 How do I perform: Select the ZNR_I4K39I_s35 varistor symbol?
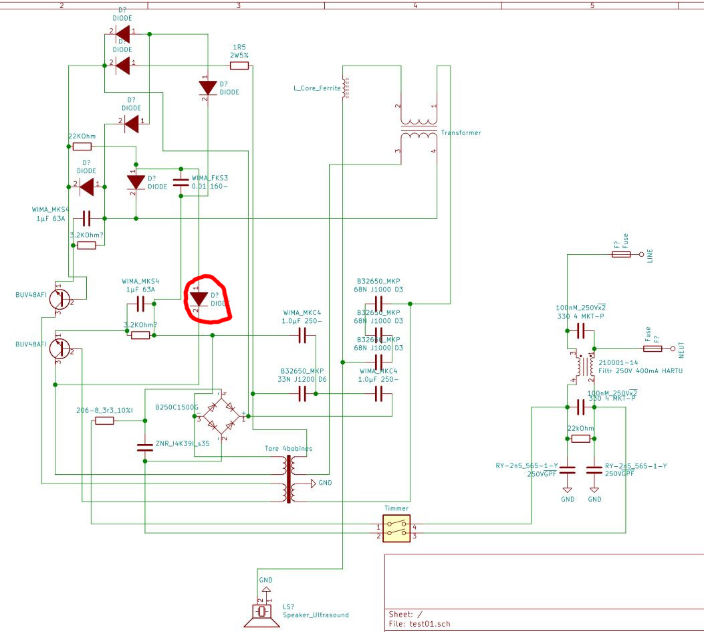coord(145,447)
